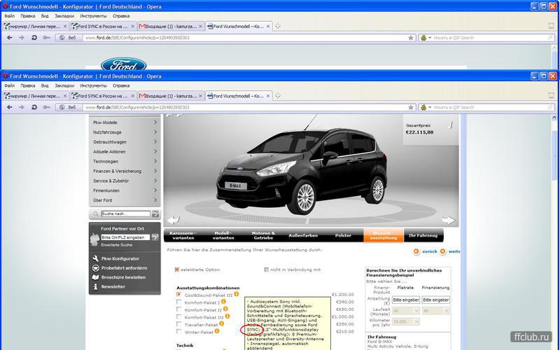Click the info icon next to Traveller-Paket
The width and height of the screenshot is (560, 350).
click(x=221, y=323)
